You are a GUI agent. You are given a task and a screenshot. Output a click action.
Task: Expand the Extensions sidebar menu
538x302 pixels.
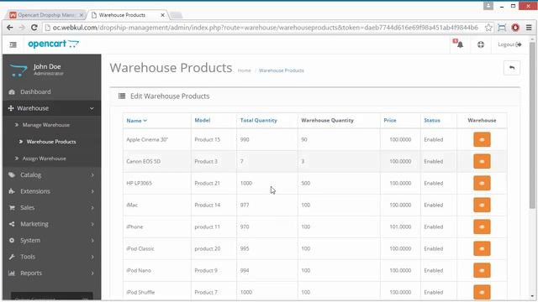pyautogui.click(x=51, y=191)
